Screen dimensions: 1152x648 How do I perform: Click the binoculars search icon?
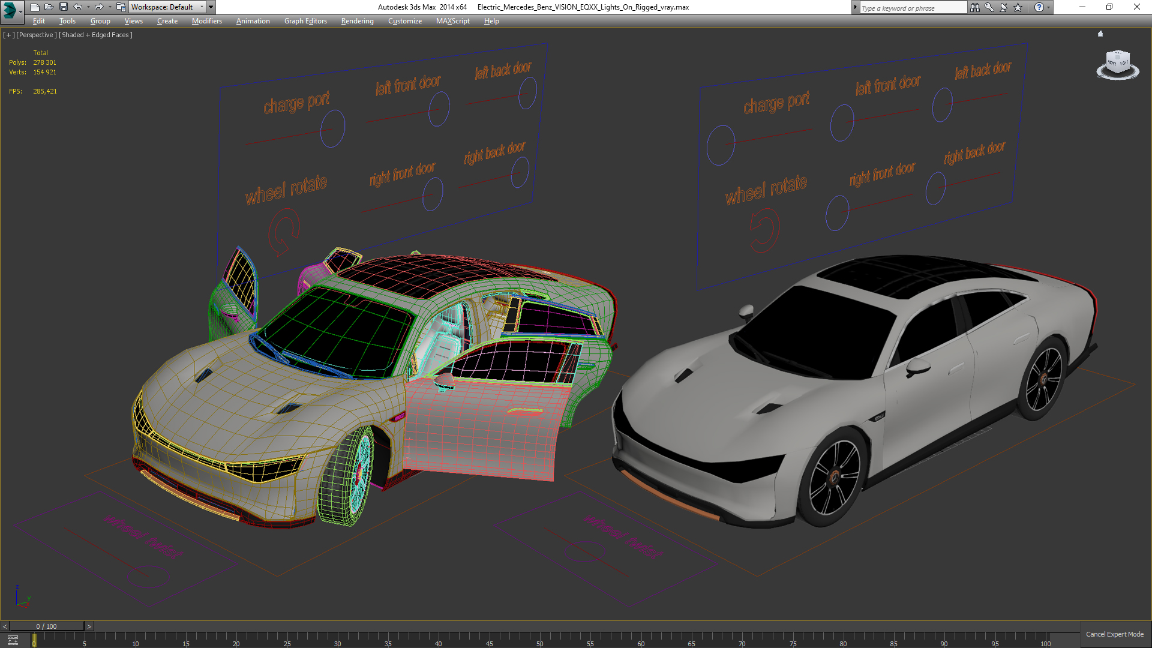(x=975, y=7)
